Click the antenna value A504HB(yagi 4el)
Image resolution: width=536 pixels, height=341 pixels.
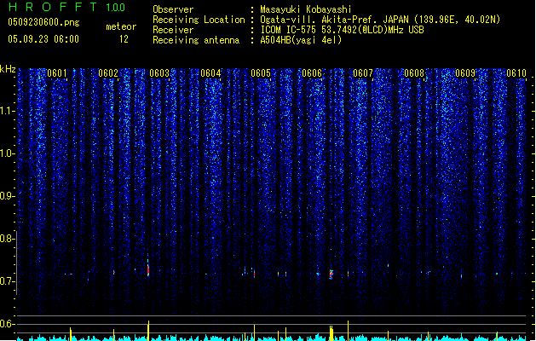point(301,40)
